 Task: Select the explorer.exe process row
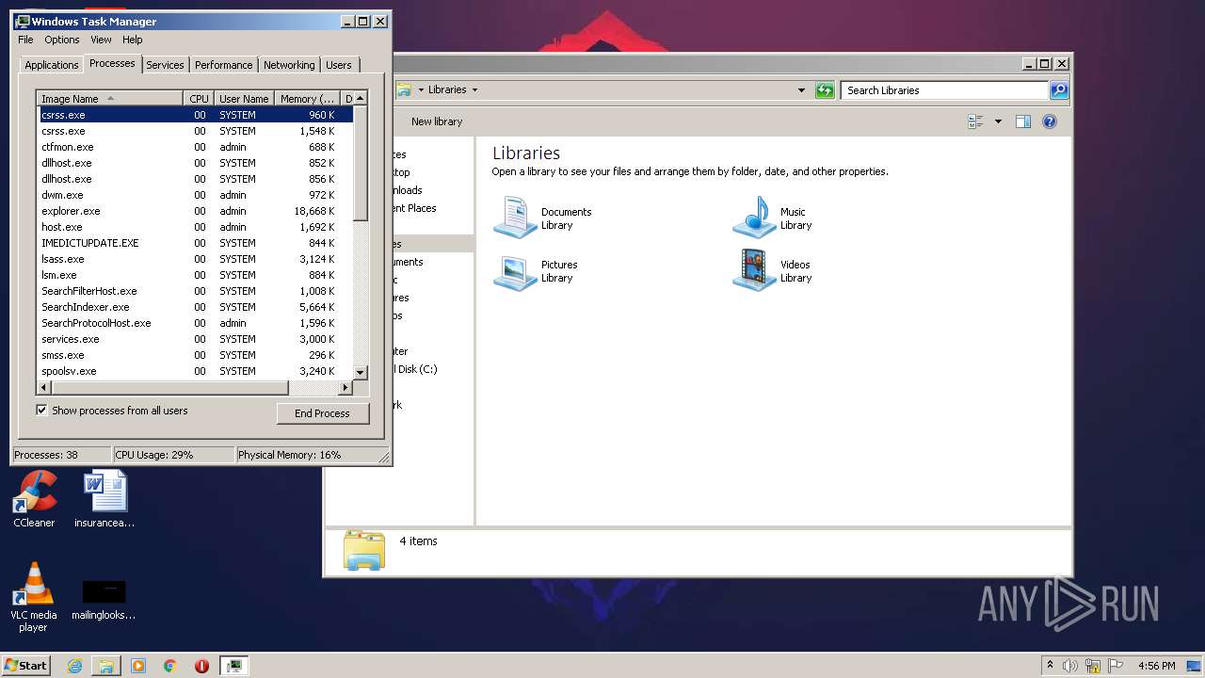coord(195,211)
